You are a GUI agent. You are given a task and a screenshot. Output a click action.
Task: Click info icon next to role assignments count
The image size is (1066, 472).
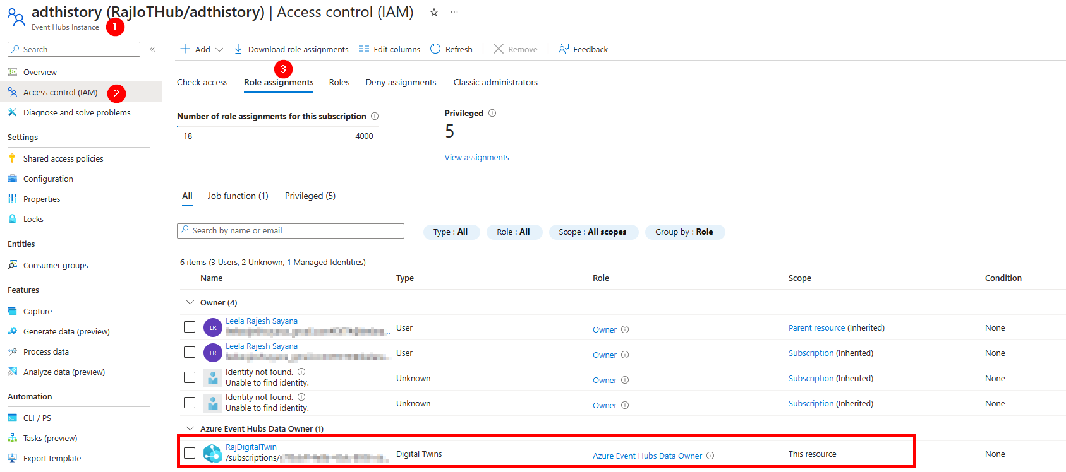[375, 116]
